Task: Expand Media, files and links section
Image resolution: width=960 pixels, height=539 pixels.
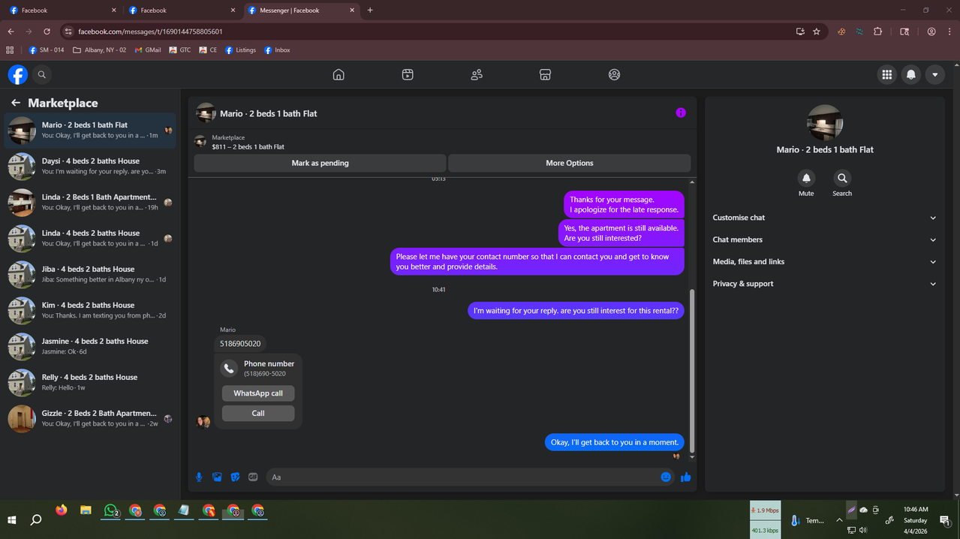Action: coord(824,261)
